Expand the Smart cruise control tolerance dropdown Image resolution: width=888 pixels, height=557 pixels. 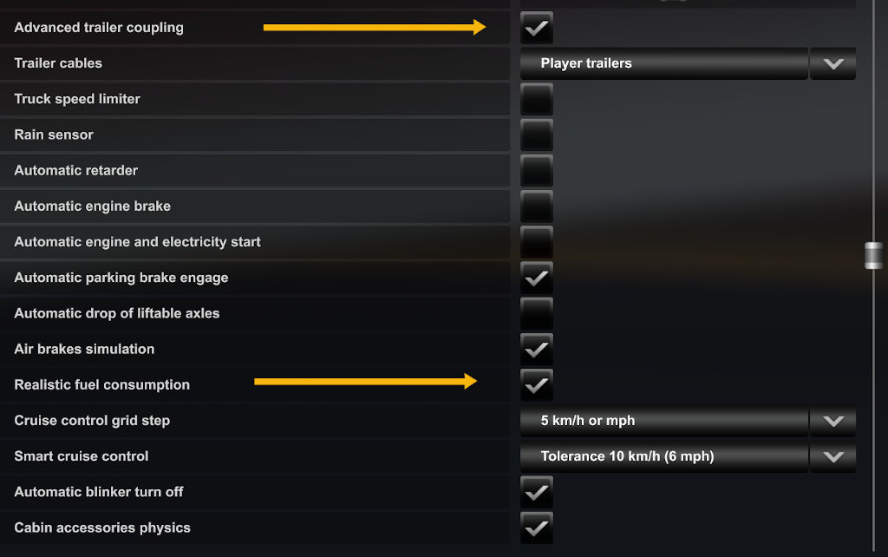pos(832,455)
